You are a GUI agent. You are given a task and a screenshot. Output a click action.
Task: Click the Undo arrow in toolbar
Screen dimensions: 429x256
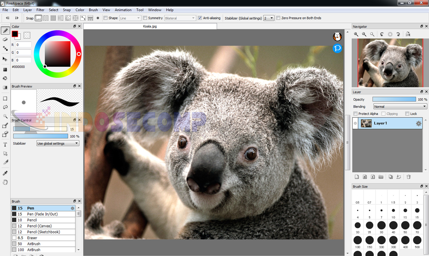coord(8,18)
